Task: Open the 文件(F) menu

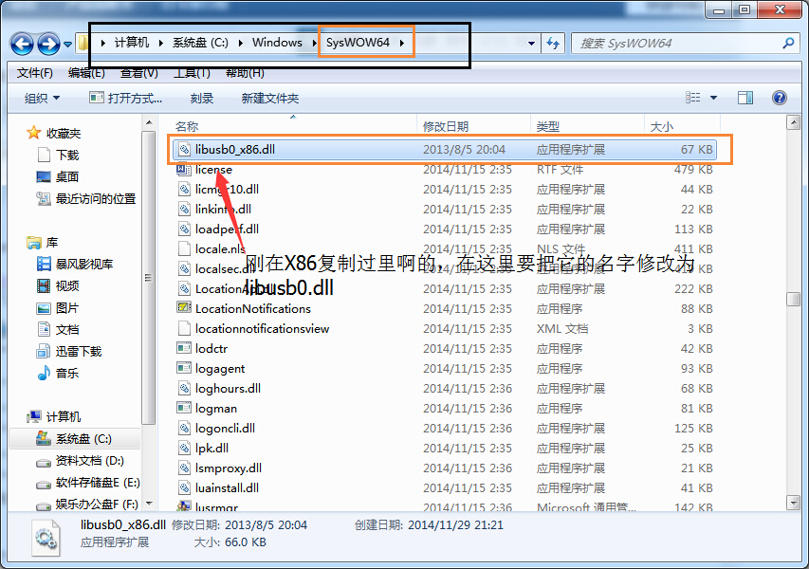Action: pos(35,73)
